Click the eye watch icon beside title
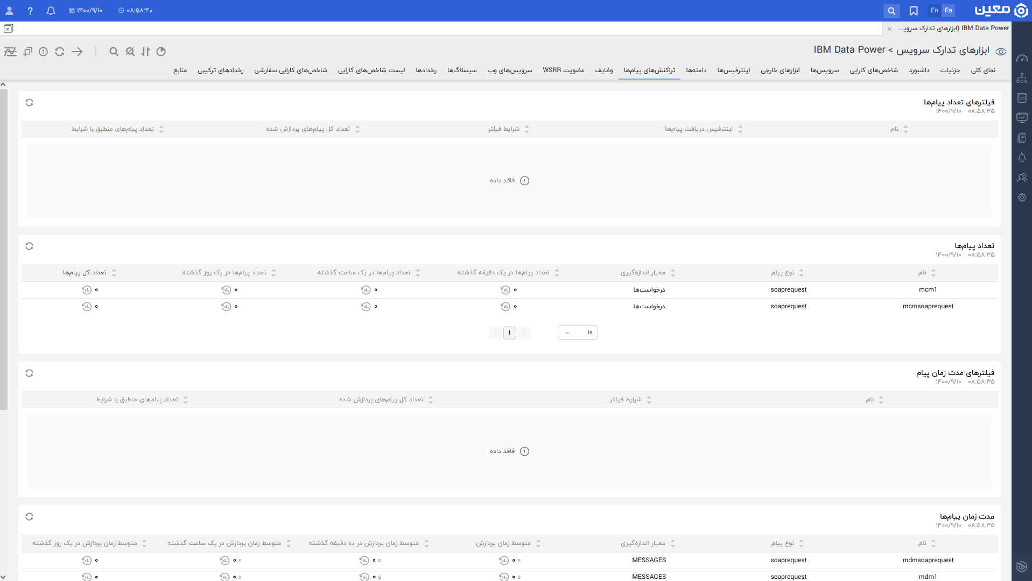Viewport: 1032px width, 581px height. (1001, 52)
